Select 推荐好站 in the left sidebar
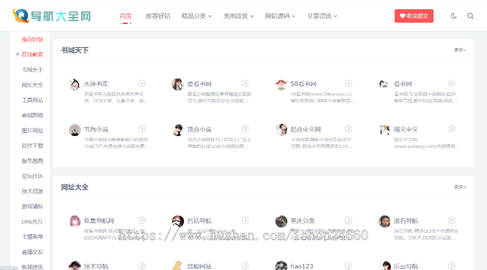 click(32, 39)
